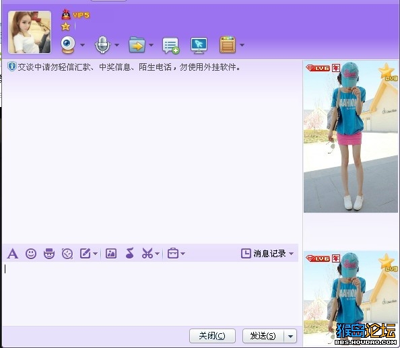Send a window shake nudge

pyautogui.click(x=67, y=254)
